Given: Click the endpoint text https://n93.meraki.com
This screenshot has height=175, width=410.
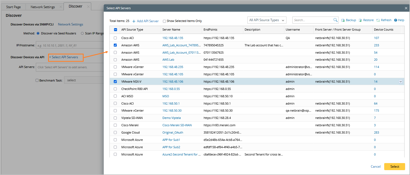Looking at the screenshot, I should pos(219,125).
